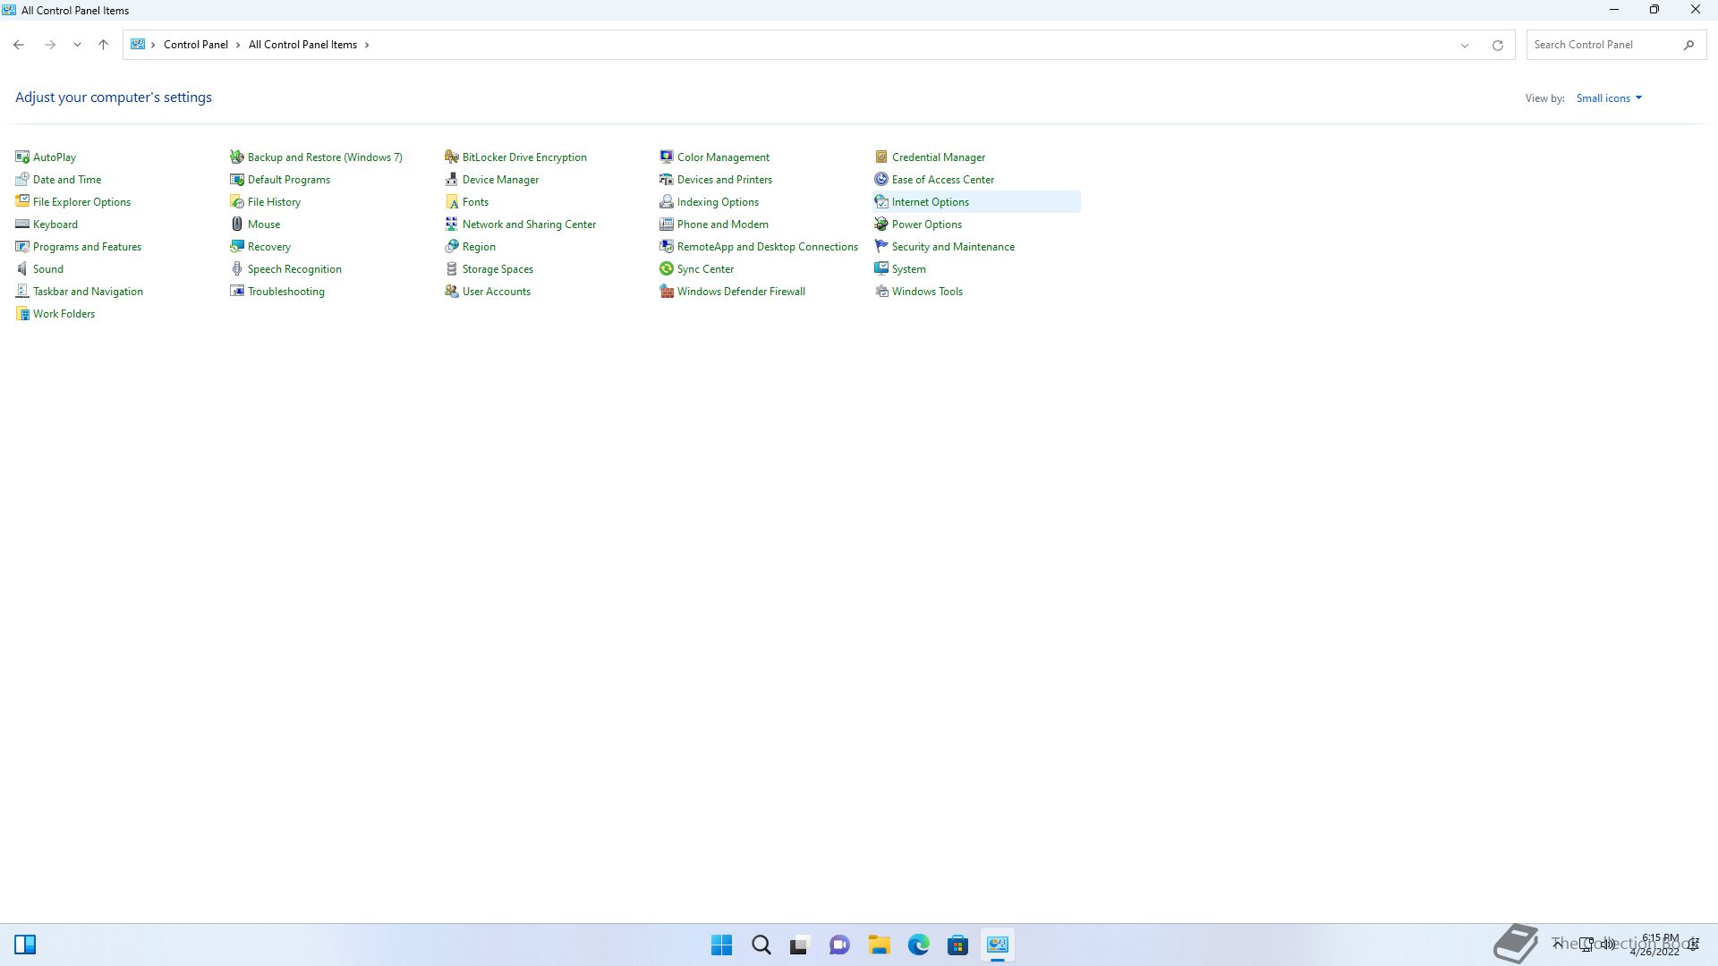The width and height of the screenshot is (1718, 966).
Task: Launch Microsoft Edge from taskbar
Action: (x=919, y=945)
